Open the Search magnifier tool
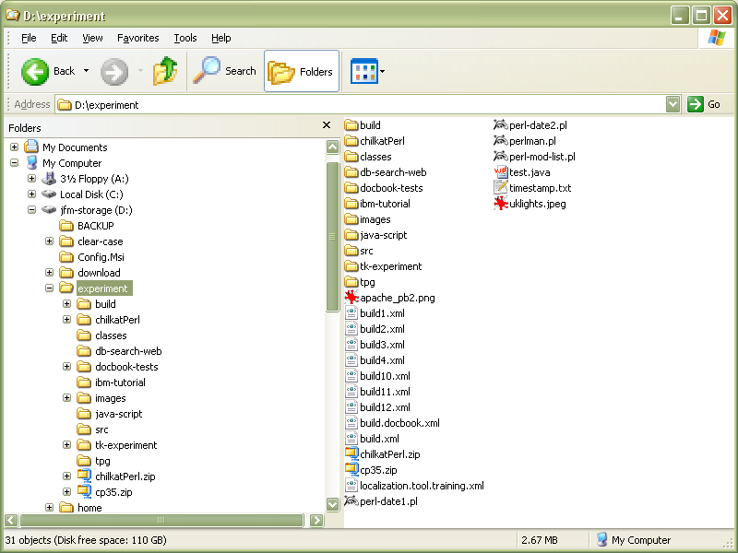 tap(207, 71)
